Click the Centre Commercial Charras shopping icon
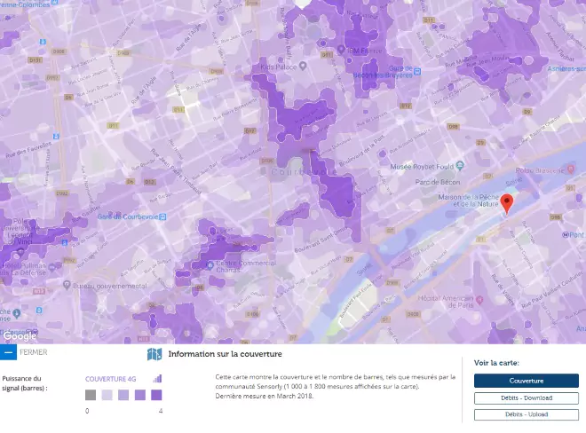Image resolution: width=586 pixels, height=433 pixels. pos(210,265)
